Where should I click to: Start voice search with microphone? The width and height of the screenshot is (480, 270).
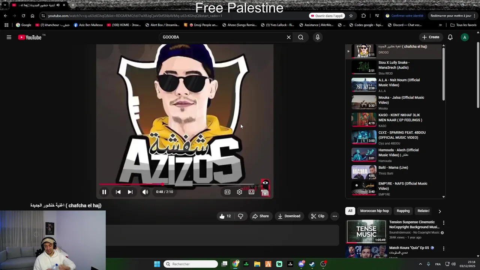pyautogui.click(x=318, y=37)
